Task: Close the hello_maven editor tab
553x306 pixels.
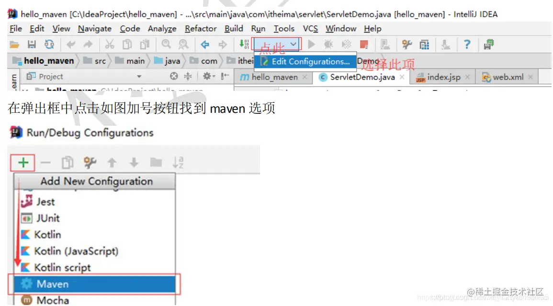Action: coord(305,77)
